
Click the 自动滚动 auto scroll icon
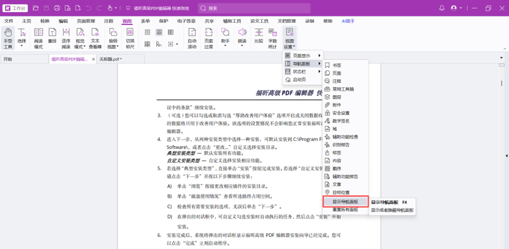pyautogui.click(x=192, y=38)
